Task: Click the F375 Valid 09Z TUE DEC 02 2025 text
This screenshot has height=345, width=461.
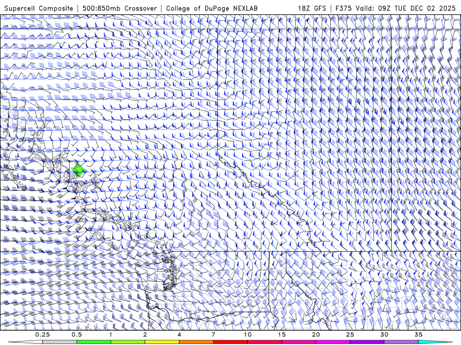Action: [395, 8]
